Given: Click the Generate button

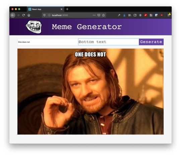Looking at the screenshot, I should (151, 42).
